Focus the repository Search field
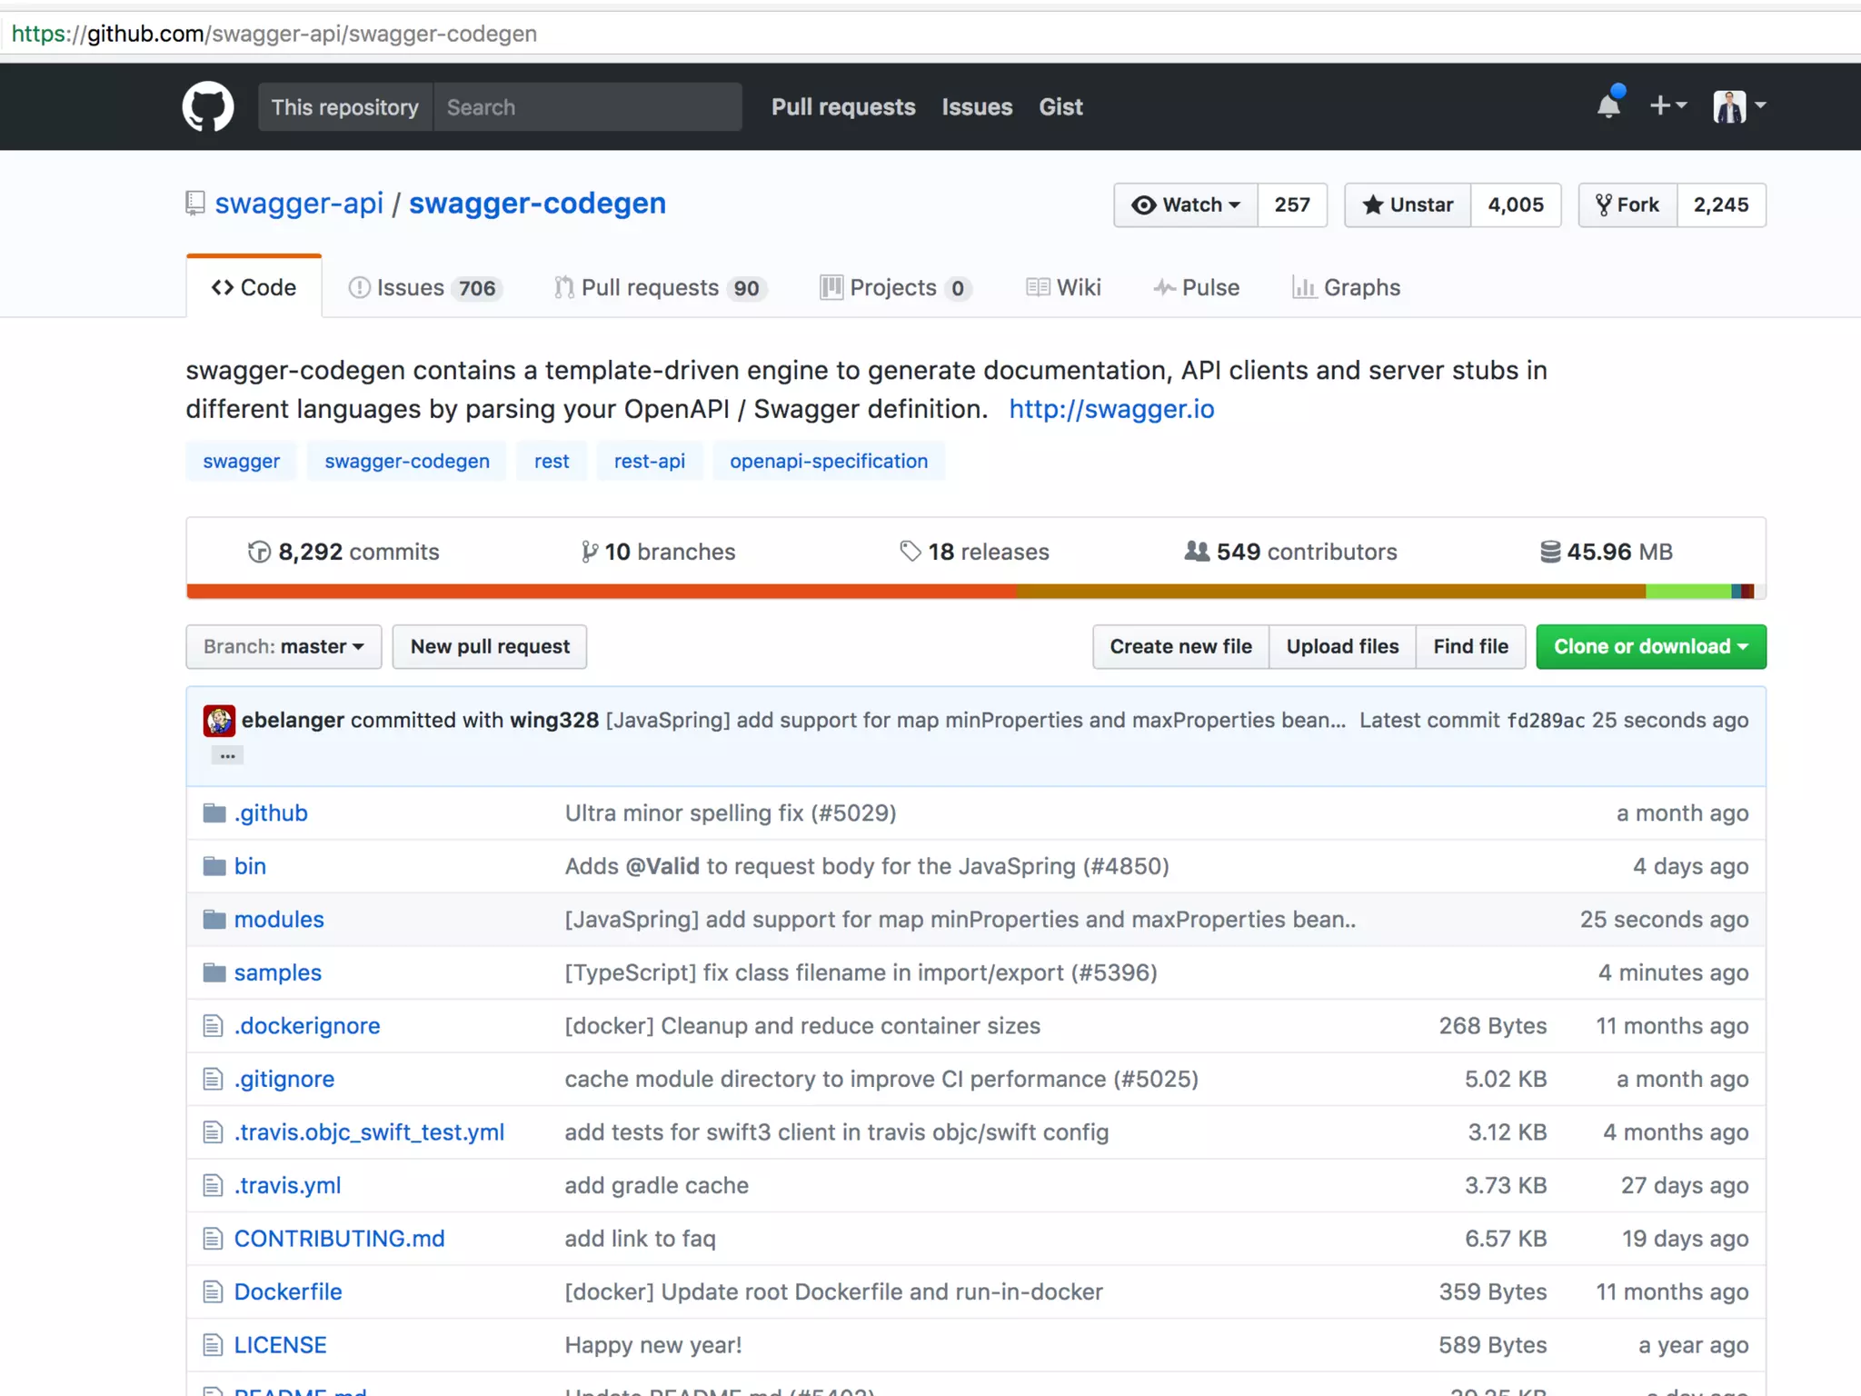1861x1396 pixels. [x=587, y=107]
